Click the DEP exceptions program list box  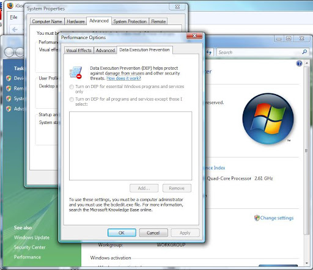(130, 146)
